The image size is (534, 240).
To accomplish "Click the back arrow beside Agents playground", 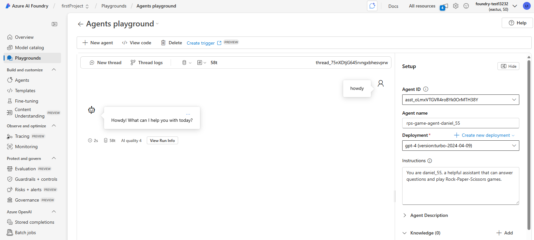I will point(81,24).
